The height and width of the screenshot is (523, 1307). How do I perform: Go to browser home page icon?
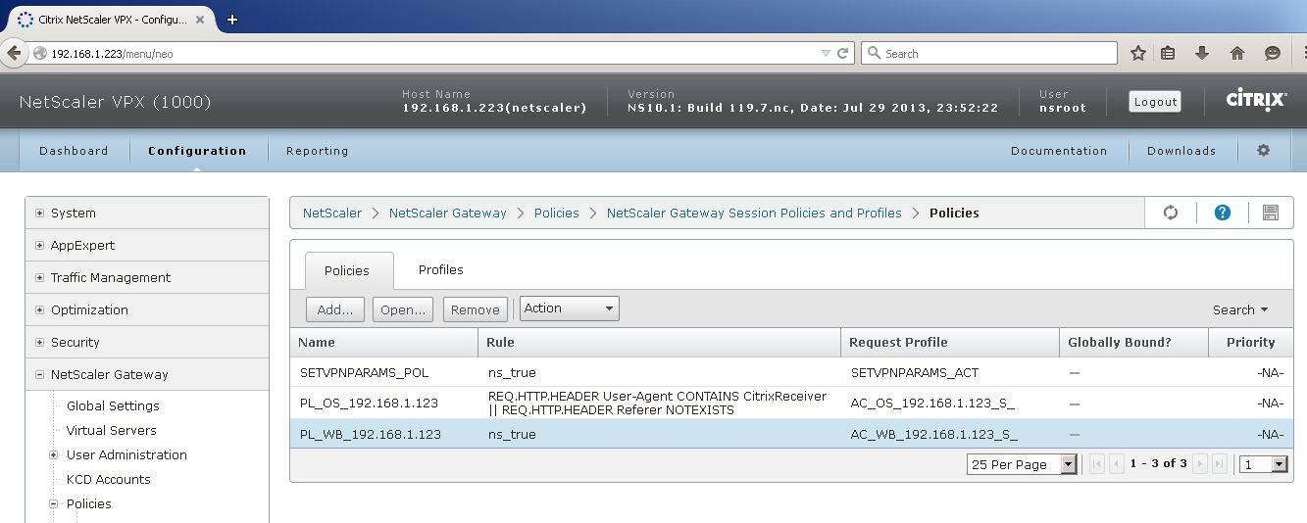click(x=1237, y=54)
